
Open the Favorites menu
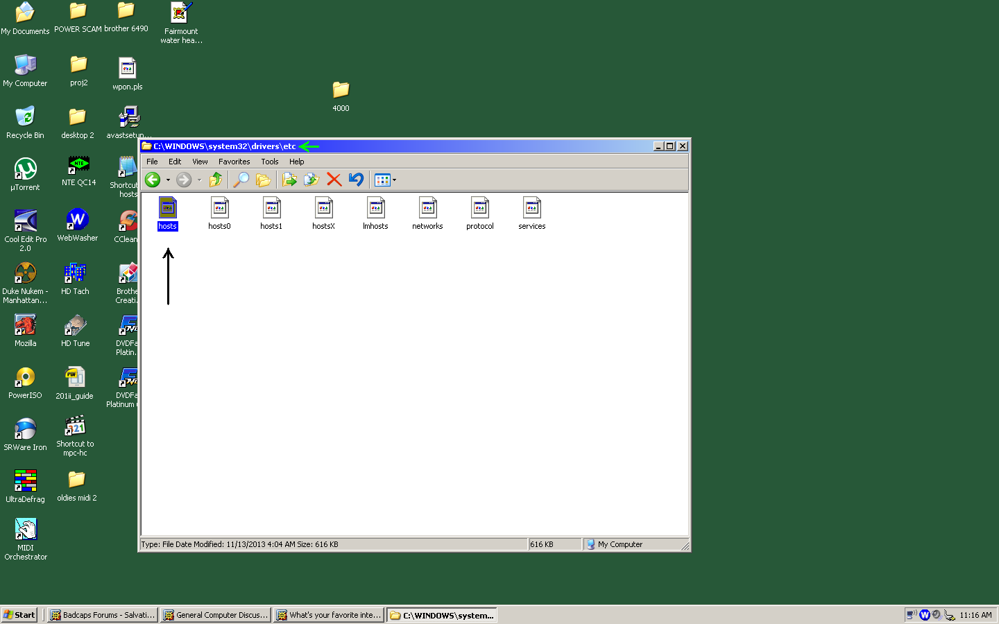tap(234, 162)
